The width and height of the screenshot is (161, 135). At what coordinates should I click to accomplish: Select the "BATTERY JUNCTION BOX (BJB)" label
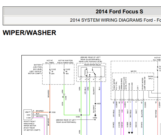(x=37, y=67)
